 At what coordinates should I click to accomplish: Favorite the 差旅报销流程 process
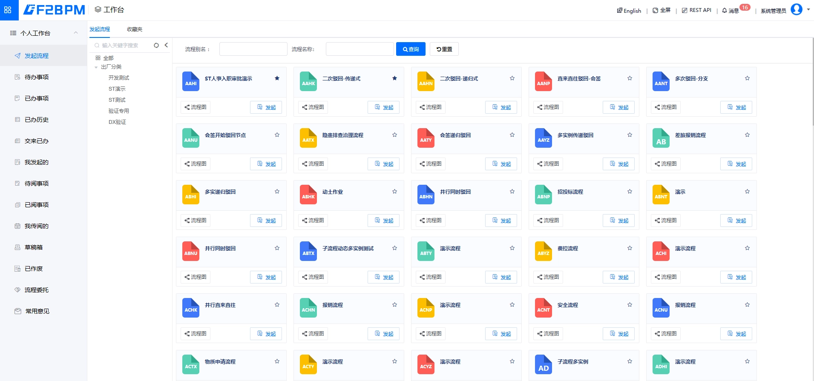(x=748, y=135)
